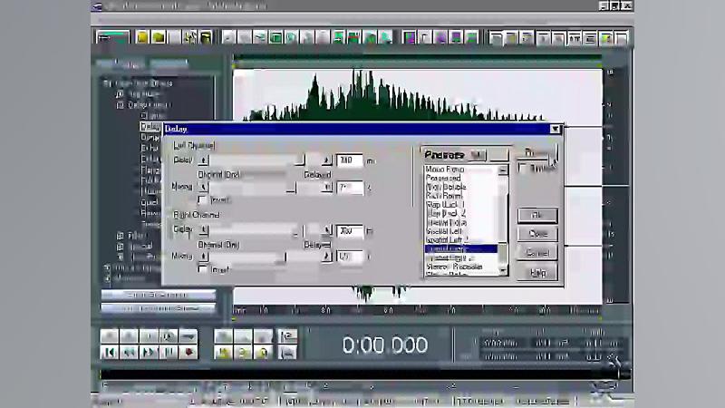Select the Stereo Repeater preset
Viewport: 725px width, 408px height.
[x=454, y=267]
